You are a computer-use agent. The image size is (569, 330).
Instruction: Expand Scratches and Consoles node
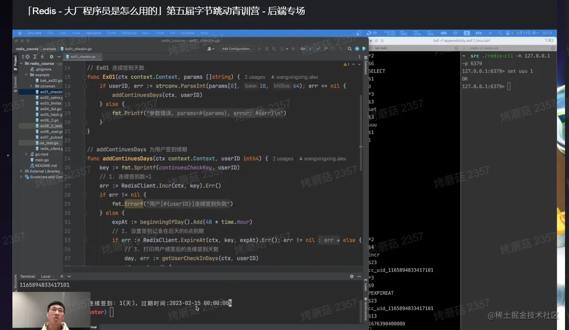pos(21,177)
